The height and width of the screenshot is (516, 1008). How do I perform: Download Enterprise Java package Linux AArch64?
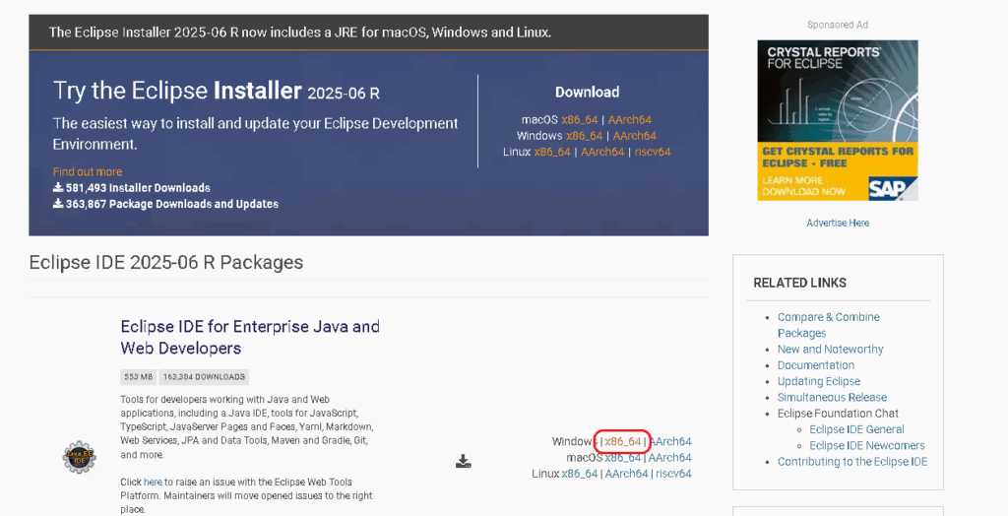[626, 474]
